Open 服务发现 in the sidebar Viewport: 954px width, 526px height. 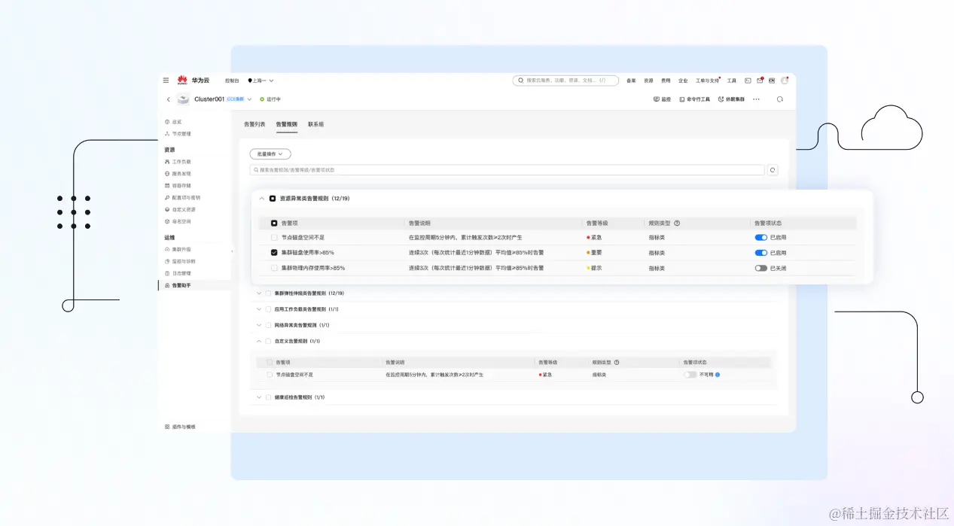tap(178, 174)
